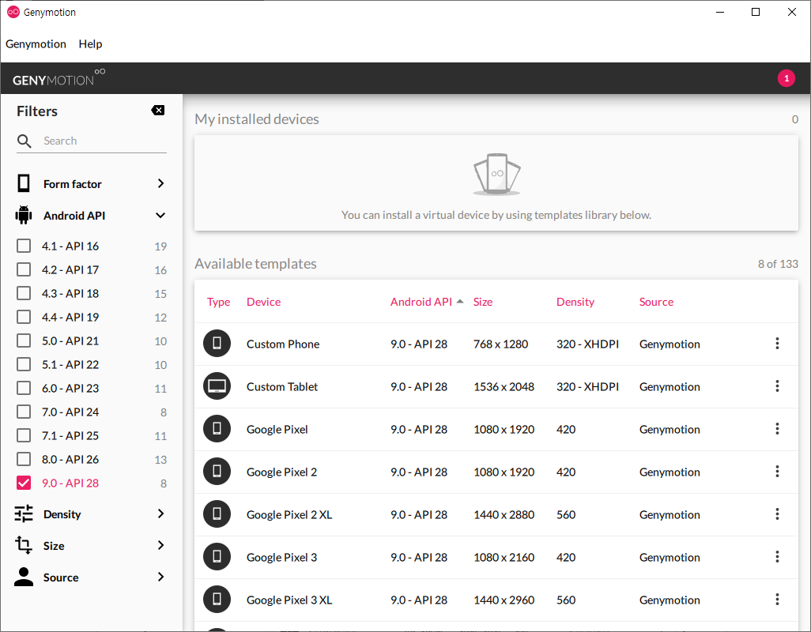The image size is (811, 632).
Task: Open the Custom Phone options menu
Action: tap(777, 344)
